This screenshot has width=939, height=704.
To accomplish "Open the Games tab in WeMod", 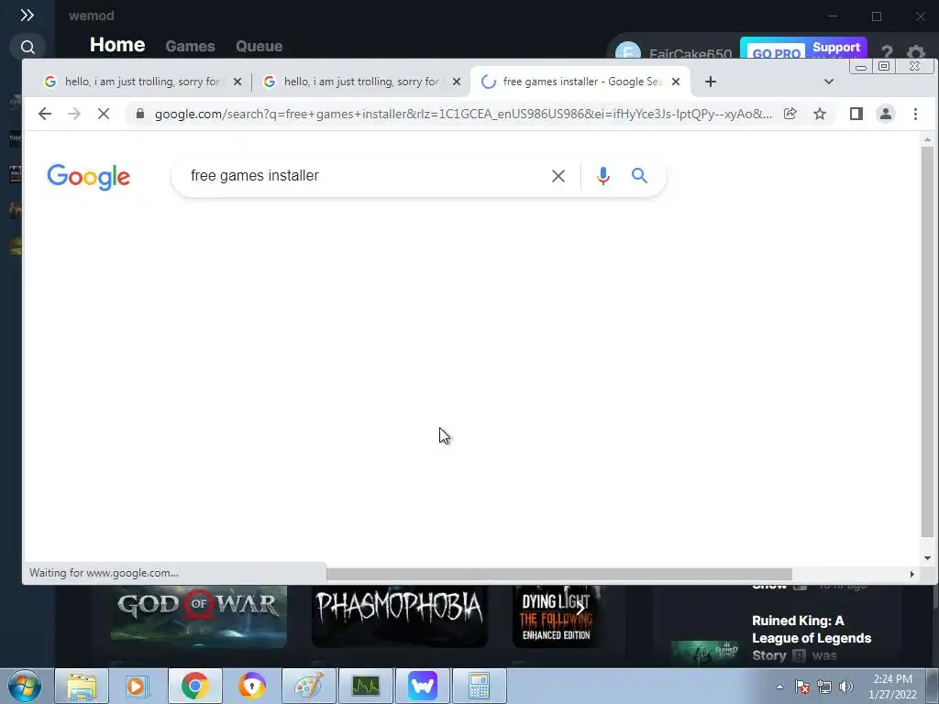I will tap(190, 46).
